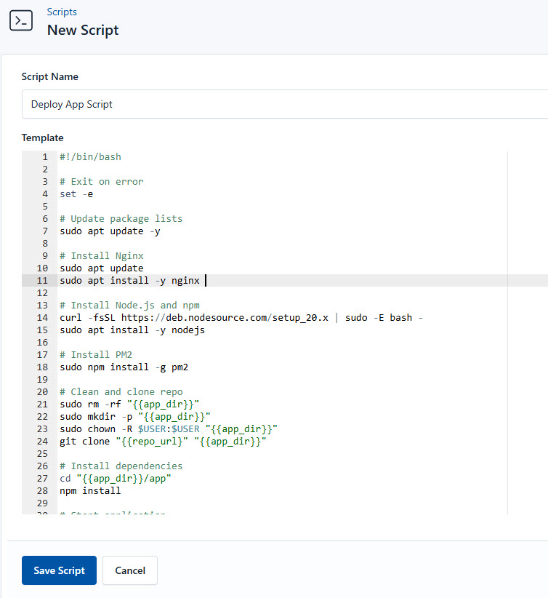Click the '# Exit on error' comment
548x598 pixels.
[101, 182]
